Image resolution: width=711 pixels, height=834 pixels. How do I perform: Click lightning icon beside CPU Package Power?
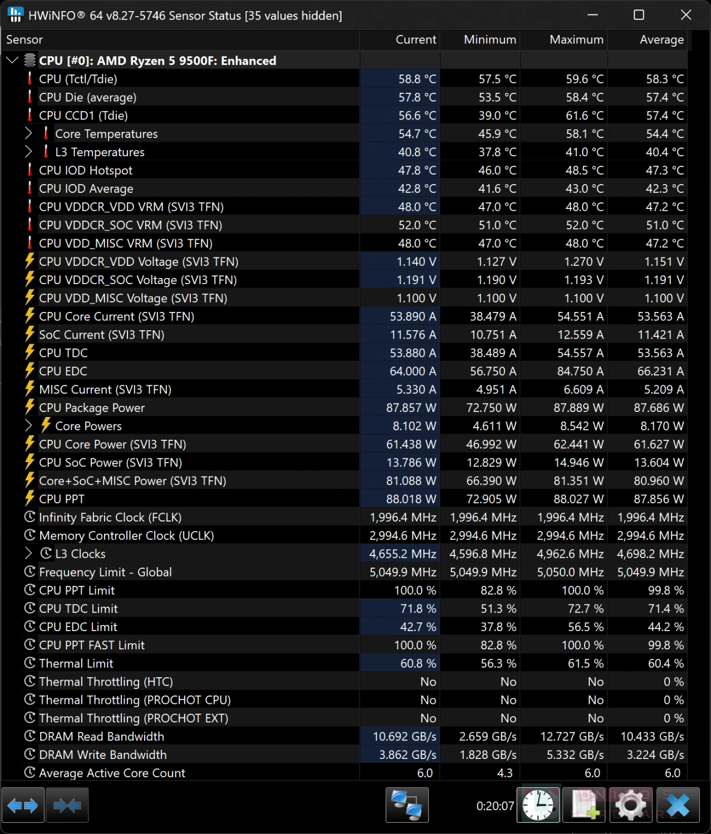(30, 407)
